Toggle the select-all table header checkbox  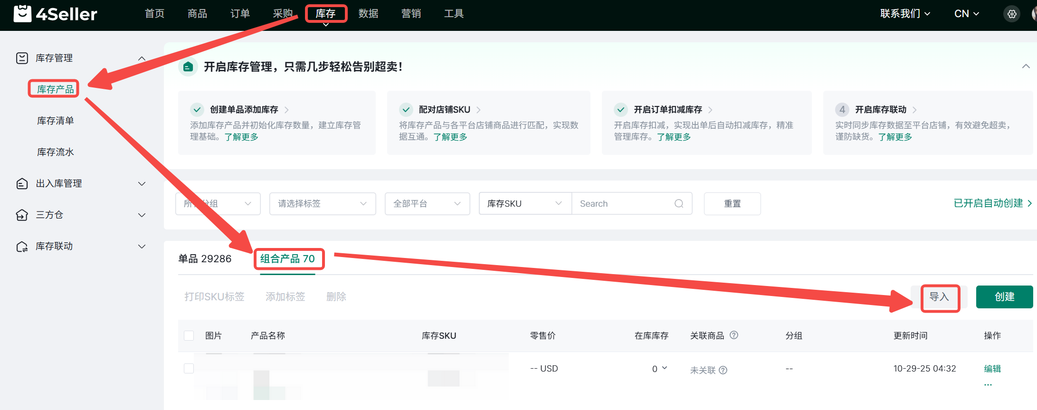189,336
